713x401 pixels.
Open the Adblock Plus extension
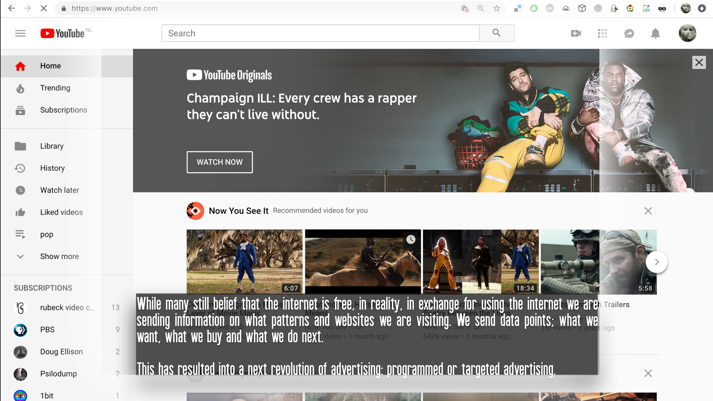pyautogui.click(x=550, y=8)
